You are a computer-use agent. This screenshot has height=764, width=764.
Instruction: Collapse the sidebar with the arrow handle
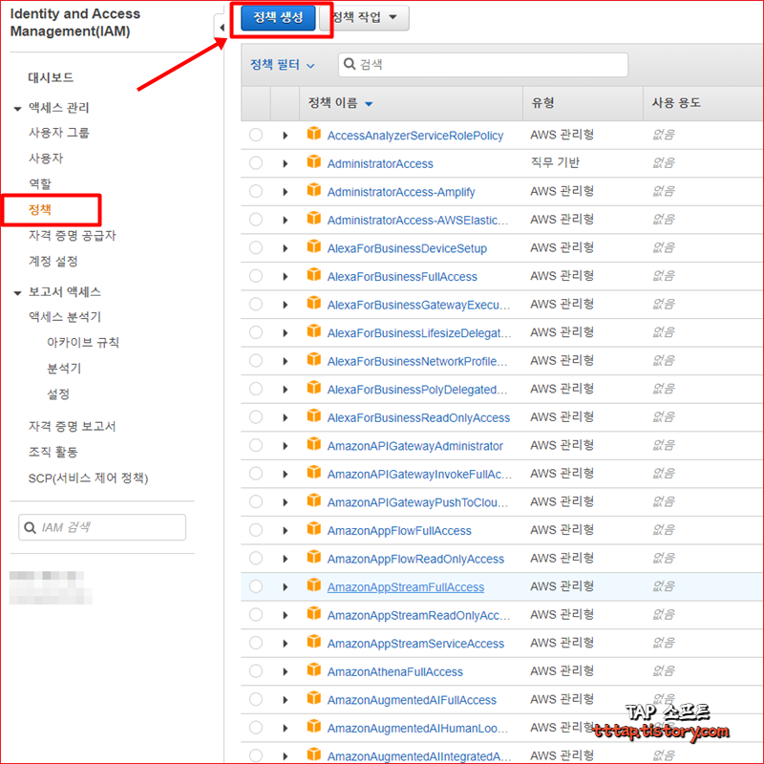point(222,28)
